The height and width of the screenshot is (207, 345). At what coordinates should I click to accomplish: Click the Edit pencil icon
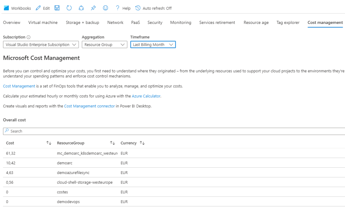[38, 8]
